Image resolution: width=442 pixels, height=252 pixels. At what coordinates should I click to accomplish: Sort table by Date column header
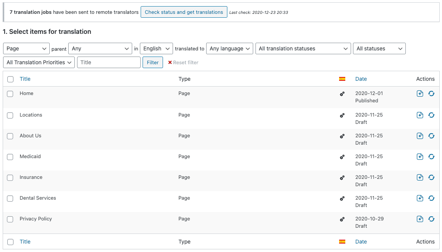click(361, 79)
